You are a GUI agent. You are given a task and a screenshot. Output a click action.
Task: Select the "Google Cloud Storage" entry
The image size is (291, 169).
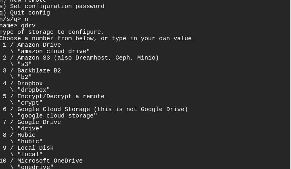coord(102,109)
